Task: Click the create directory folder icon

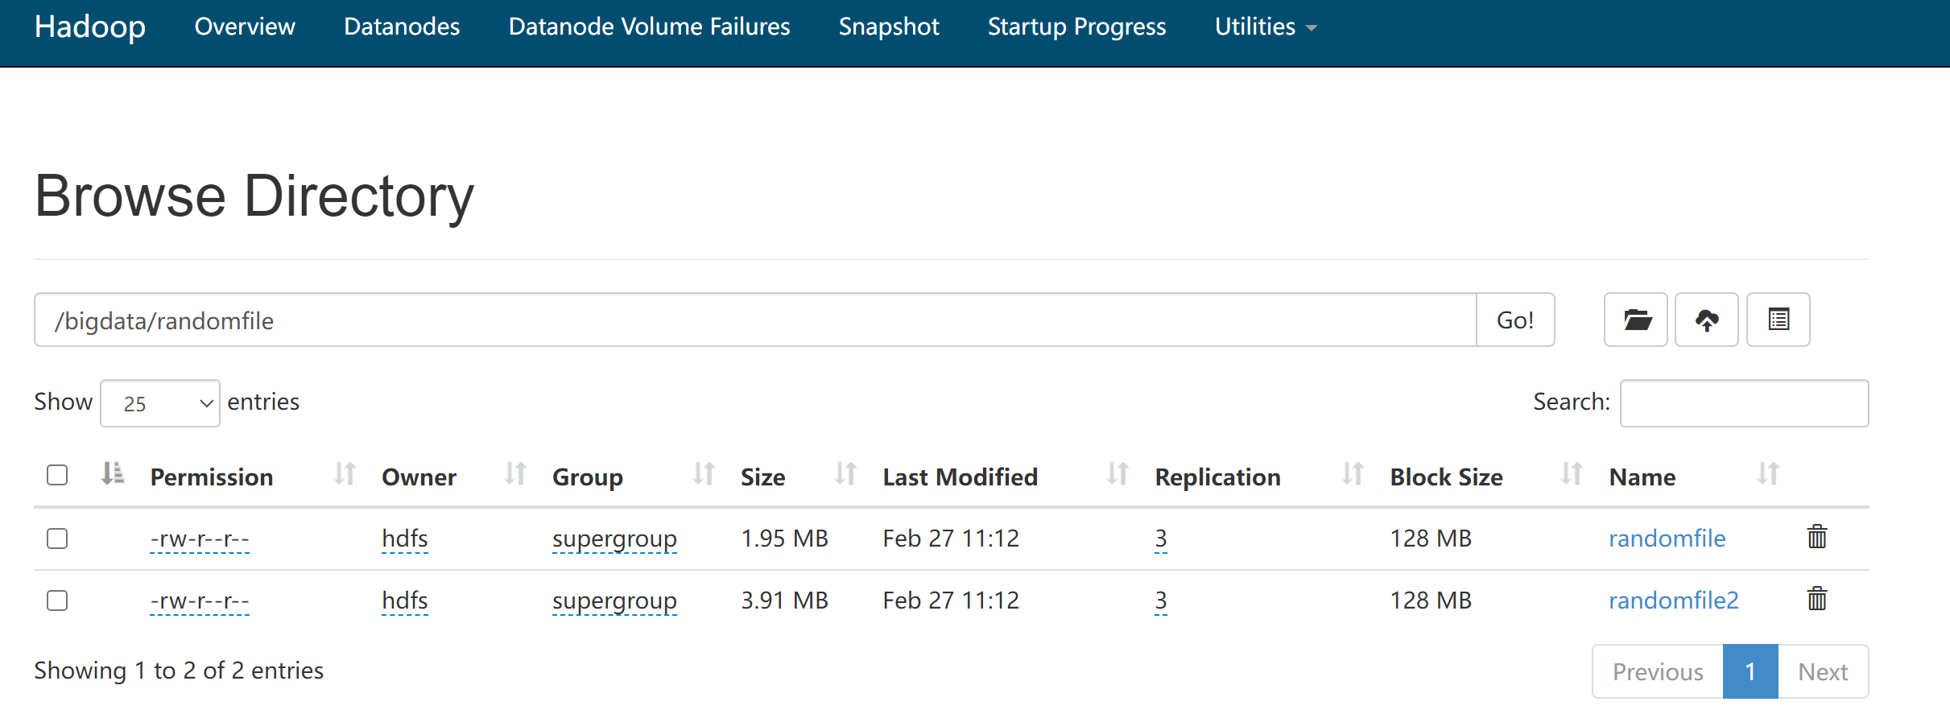Action: (x=1635, y=320)
